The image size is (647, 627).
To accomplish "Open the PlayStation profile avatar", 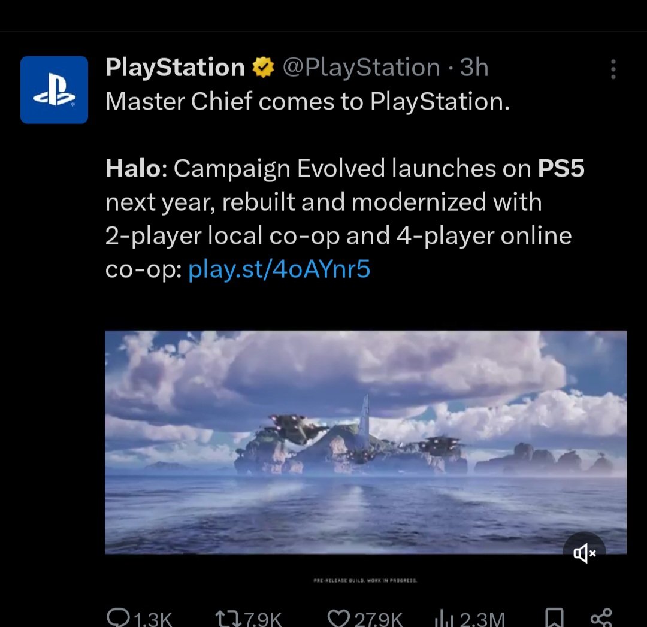I will pos(54,90).
